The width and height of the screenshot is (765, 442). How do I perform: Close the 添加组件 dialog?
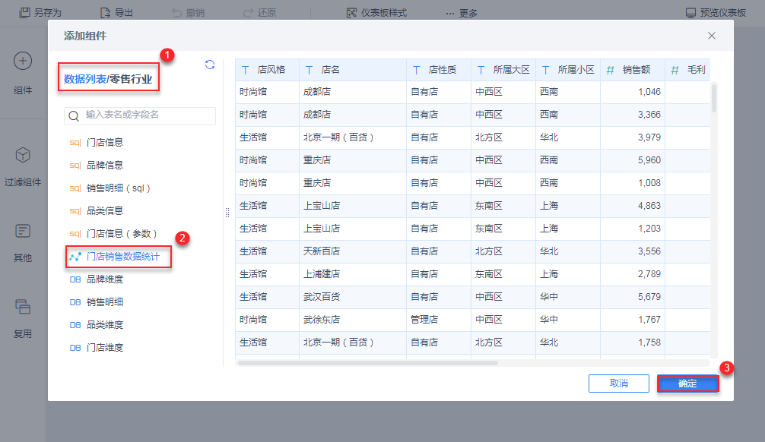click(x=712, y=36)
